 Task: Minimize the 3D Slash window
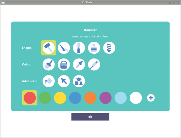pos(170,2)
